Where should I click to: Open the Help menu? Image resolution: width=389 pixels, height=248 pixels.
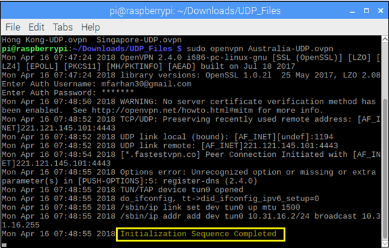tap(91, 27)
